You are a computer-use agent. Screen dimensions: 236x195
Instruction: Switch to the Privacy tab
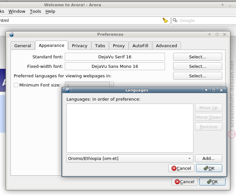click(80, 46)
